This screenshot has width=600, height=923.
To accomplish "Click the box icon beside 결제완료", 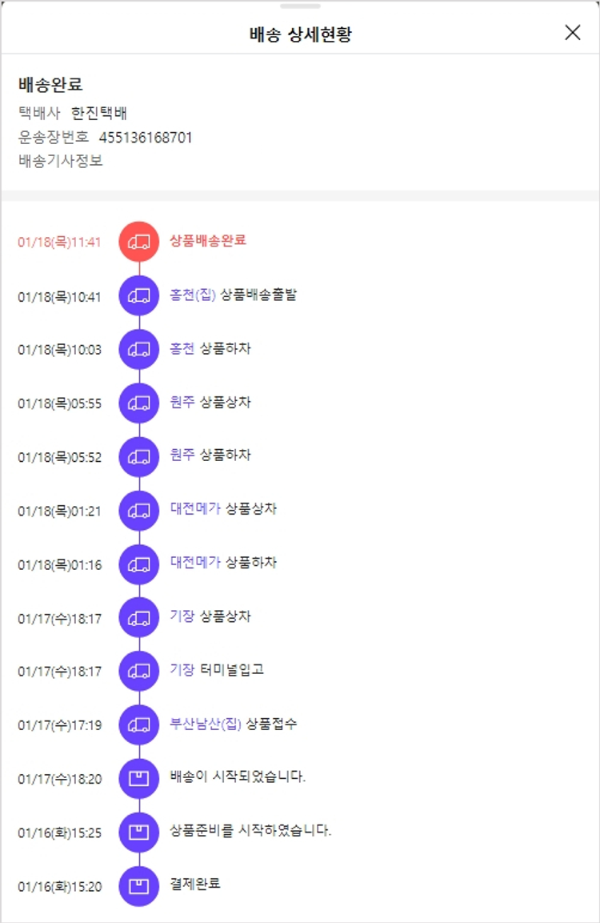I will (139, 885).
